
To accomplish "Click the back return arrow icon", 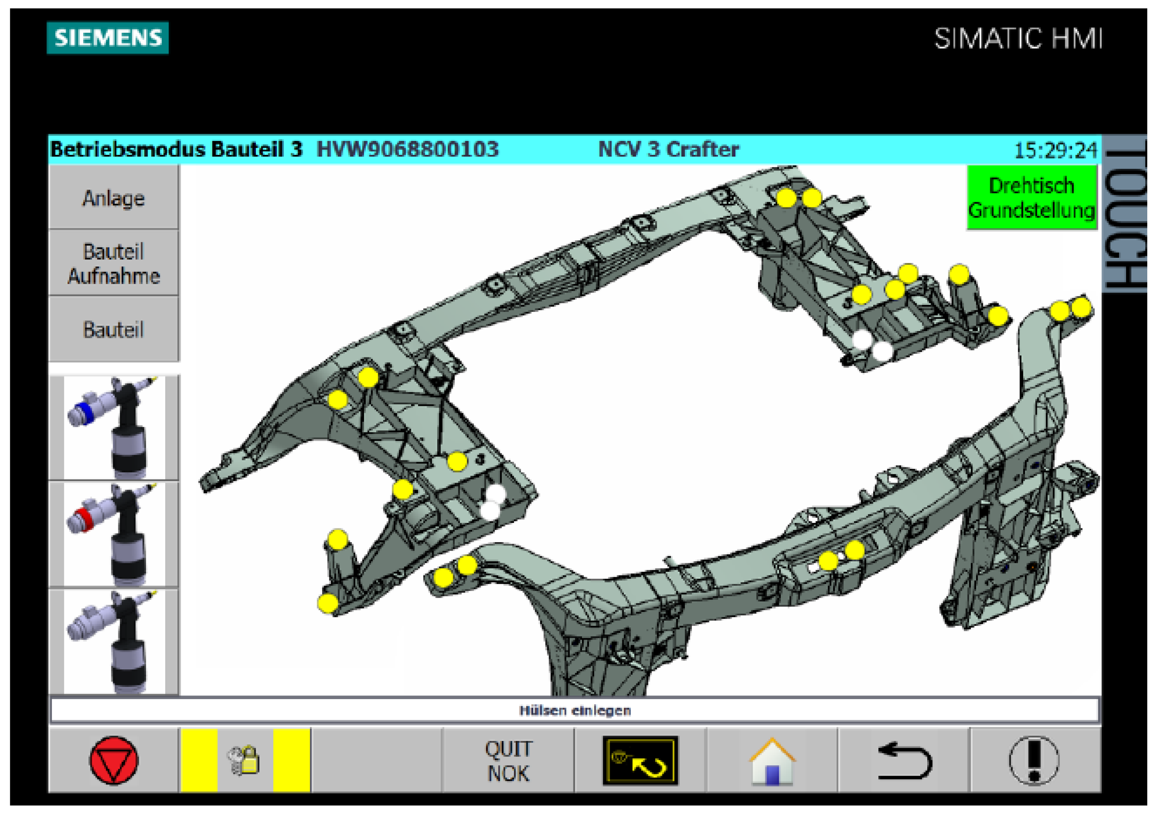I will click(904, 761).
